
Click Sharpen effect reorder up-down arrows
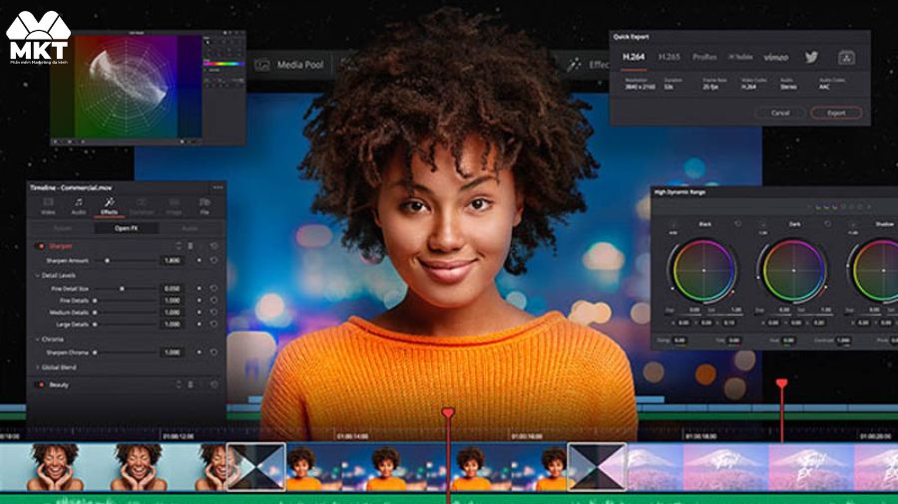pos(179,246)
